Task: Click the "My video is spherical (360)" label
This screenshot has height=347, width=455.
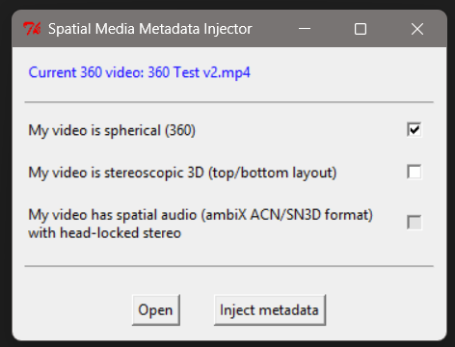Action: pyautogui.click(x=112, y=130)
